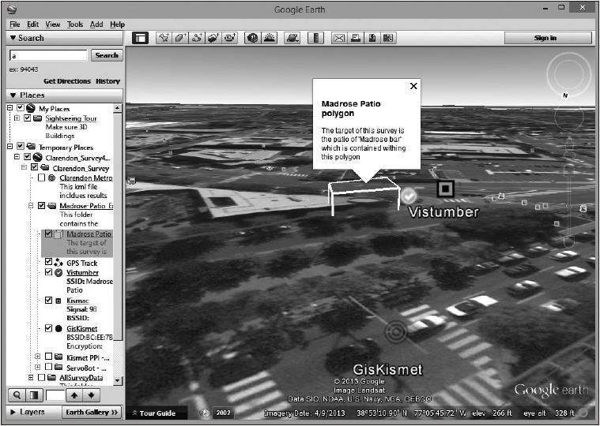Toggle the sunlight icon in toolbar
600x426 pixels.
(x=269, y=38)
